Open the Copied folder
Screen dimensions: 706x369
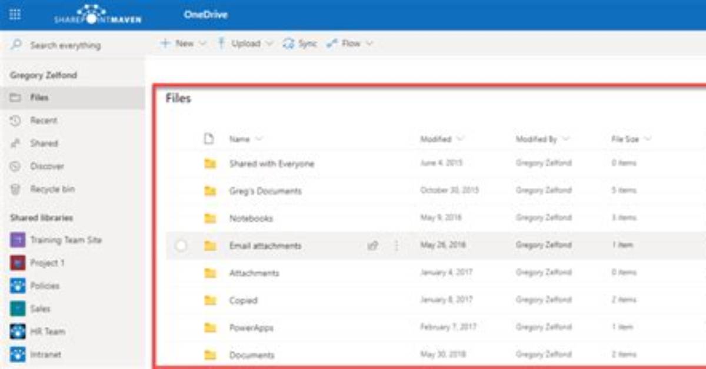coord(244,300)
